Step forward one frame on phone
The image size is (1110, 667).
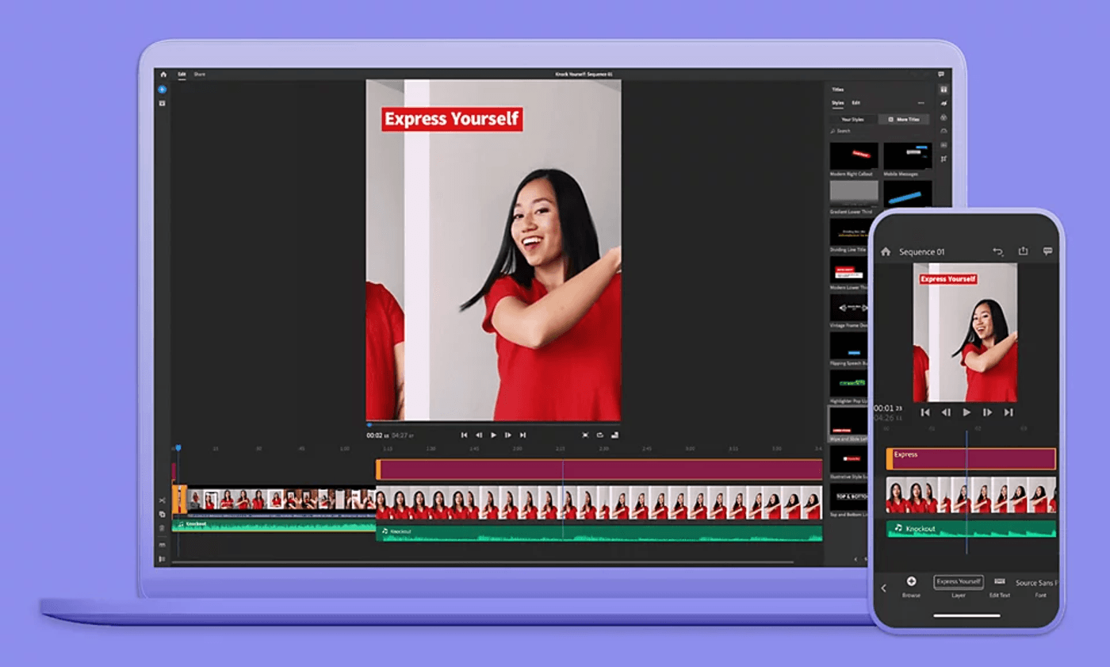pos(987,412)
